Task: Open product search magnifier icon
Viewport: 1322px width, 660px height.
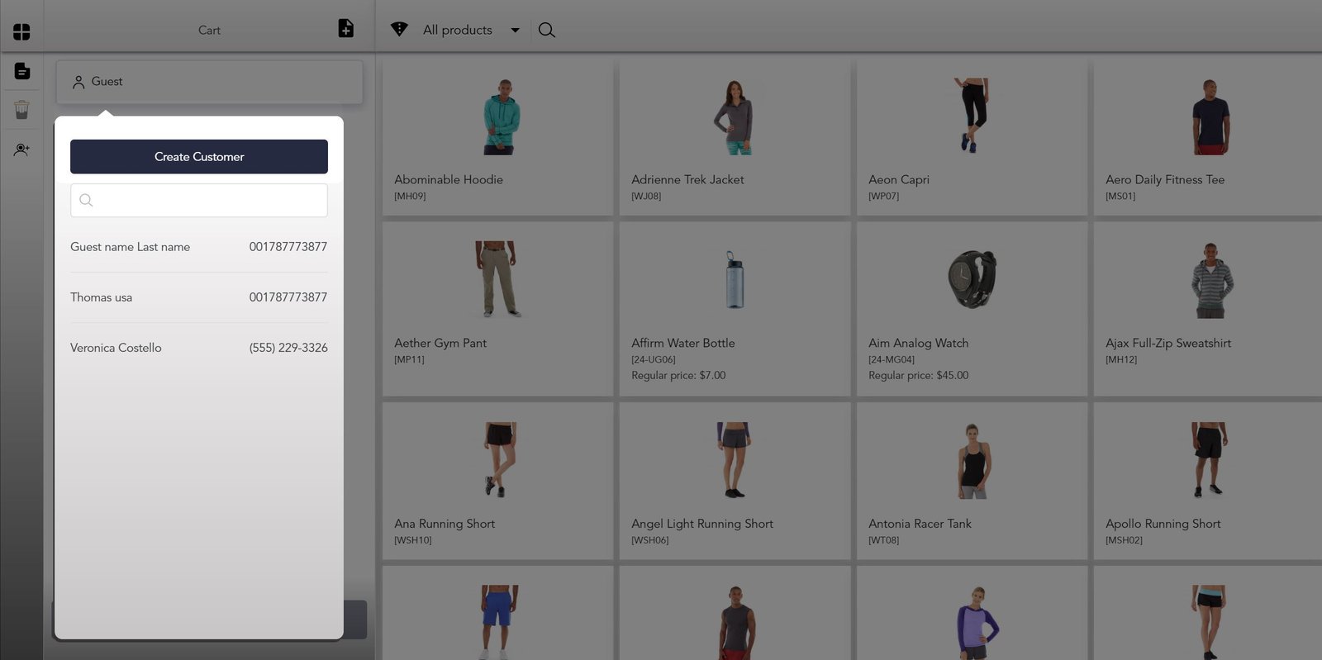Action: 546,30
